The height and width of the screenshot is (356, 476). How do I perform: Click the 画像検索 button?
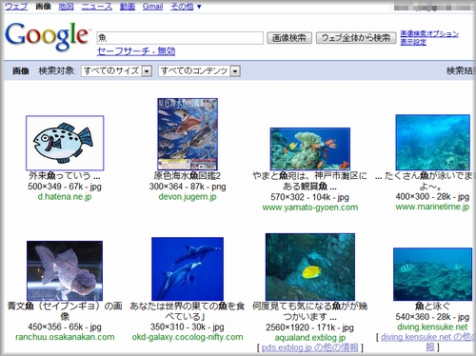(x=289, y=38)
